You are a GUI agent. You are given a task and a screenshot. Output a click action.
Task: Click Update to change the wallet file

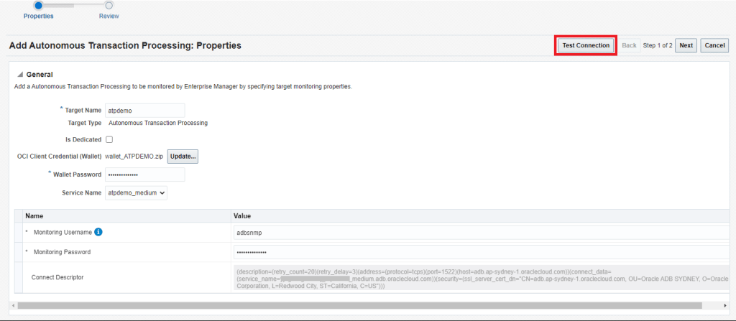click(x=183, y=157)
